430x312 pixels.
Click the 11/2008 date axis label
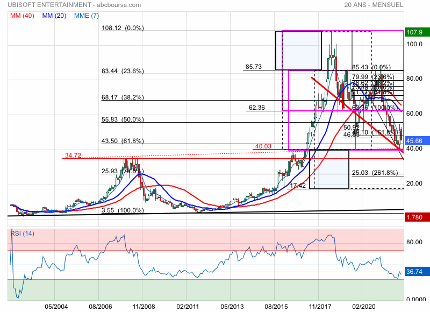144,306
